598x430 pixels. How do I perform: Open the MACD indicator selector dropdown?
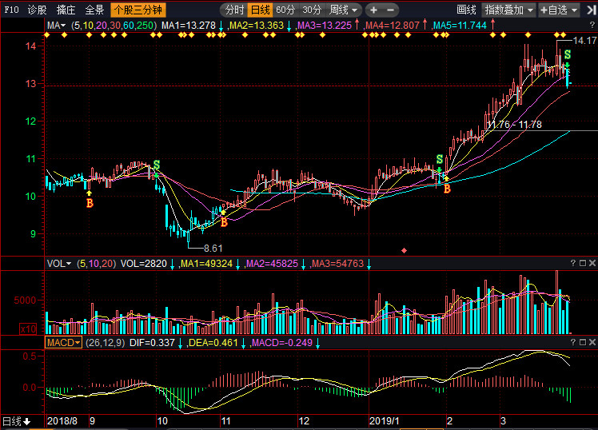(62, 343)
